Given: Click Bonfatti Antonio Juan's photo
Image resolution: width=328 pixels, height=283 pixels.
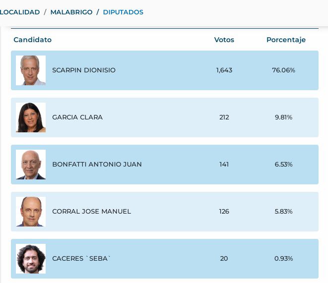Looking at the screenshot, I should 31,165.
